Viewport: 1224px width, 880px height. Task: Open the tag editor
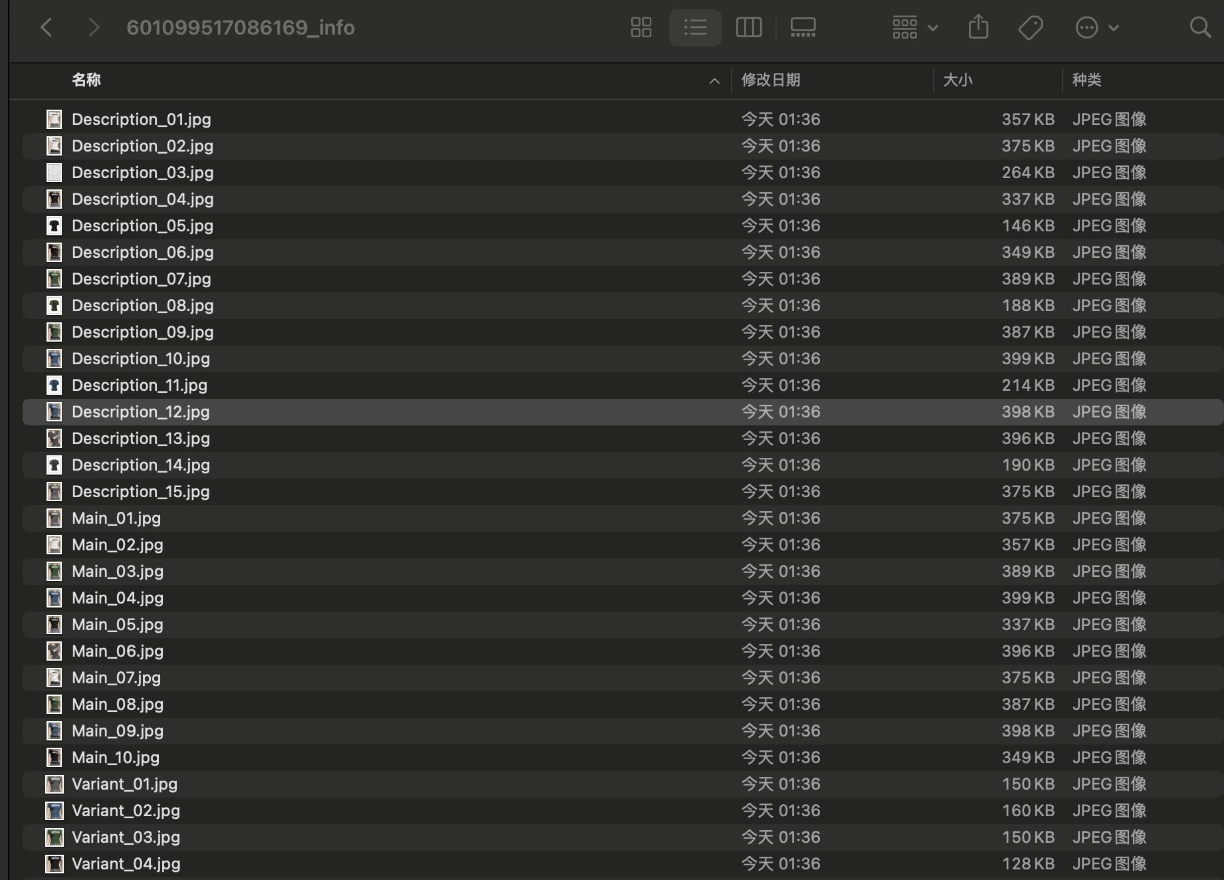(x=1031, y=27)
